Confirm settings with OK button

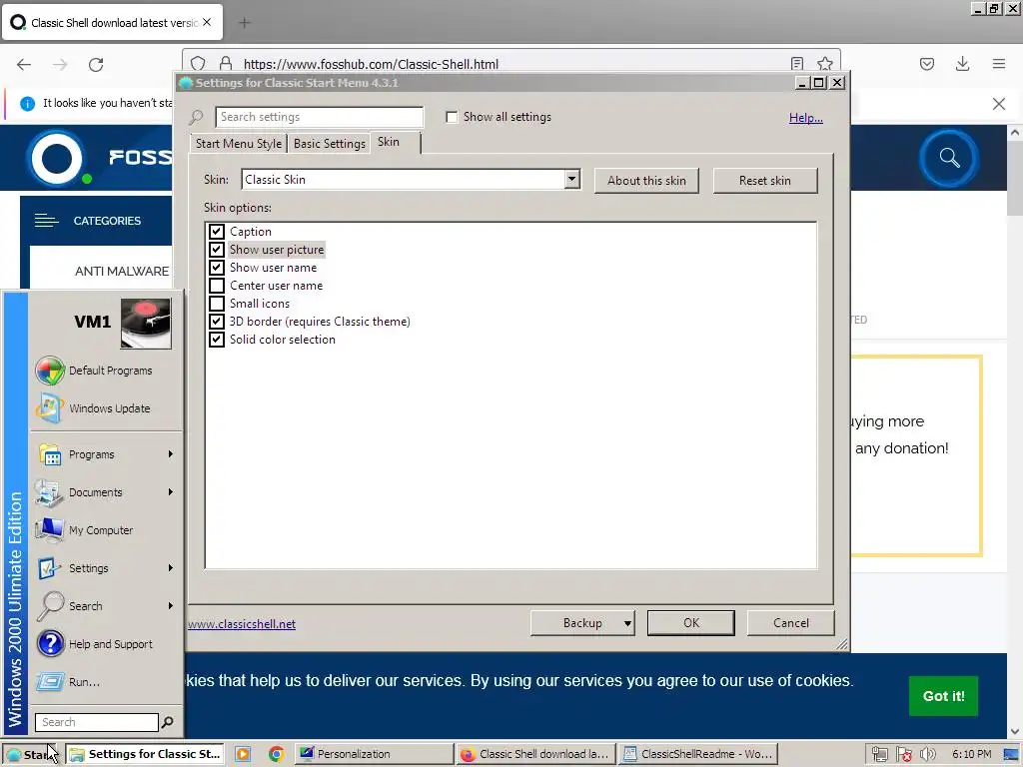pos(691,623)
